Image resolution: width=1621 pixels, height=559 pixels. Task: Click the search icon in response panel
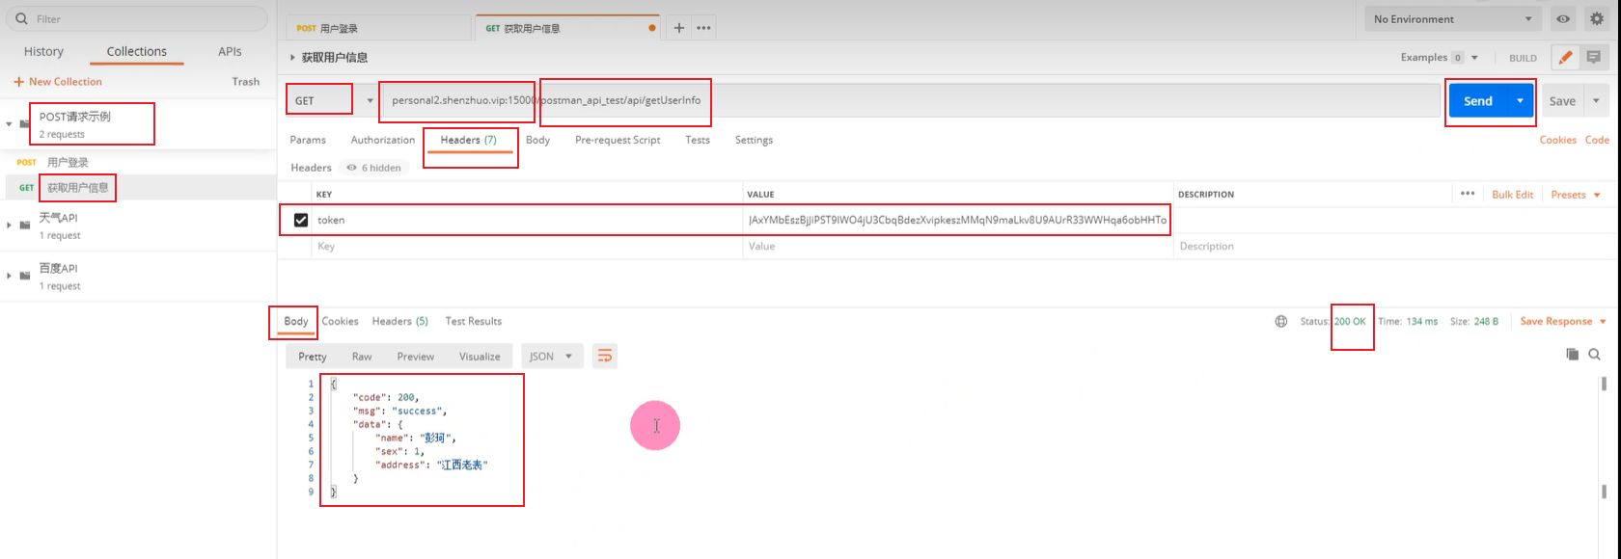tap(1594, 355)
